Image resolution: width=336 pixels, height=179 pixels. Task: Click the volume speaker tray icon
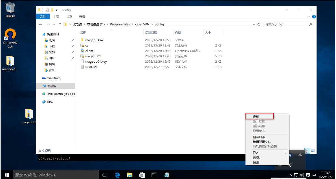(x=302, y=175)
